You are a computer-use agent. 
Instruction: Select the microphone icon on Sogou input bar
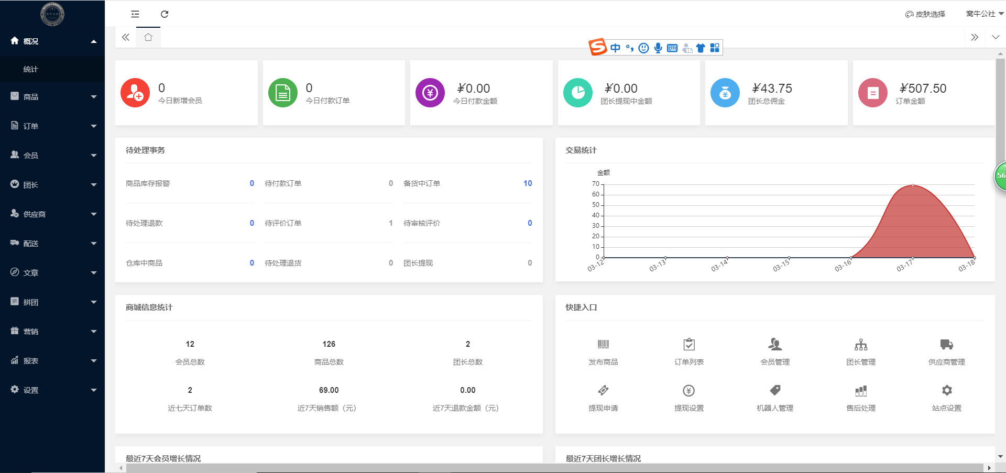coord(658,47)
